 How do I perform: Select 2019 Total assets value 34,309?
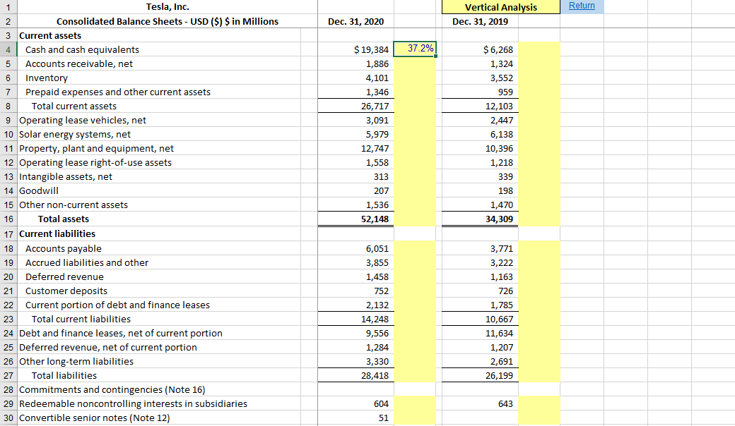480,219
